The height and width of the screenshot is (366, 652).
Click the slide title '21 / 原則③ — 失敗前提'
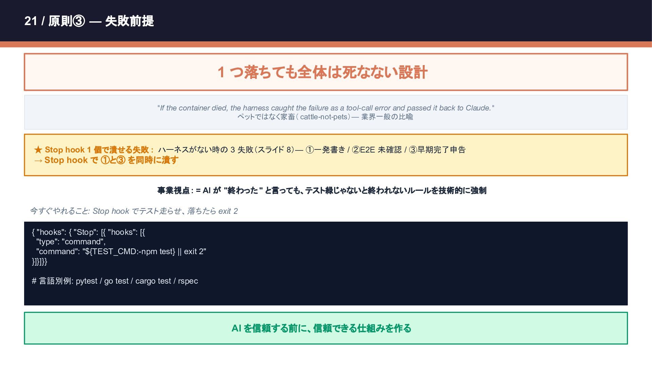click(89, 21)
